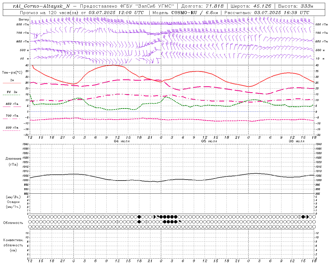The height and width of the screenshot is (263, 329).
Task: Click the Высота: 333м value
Action: click(x=296, y=6)
